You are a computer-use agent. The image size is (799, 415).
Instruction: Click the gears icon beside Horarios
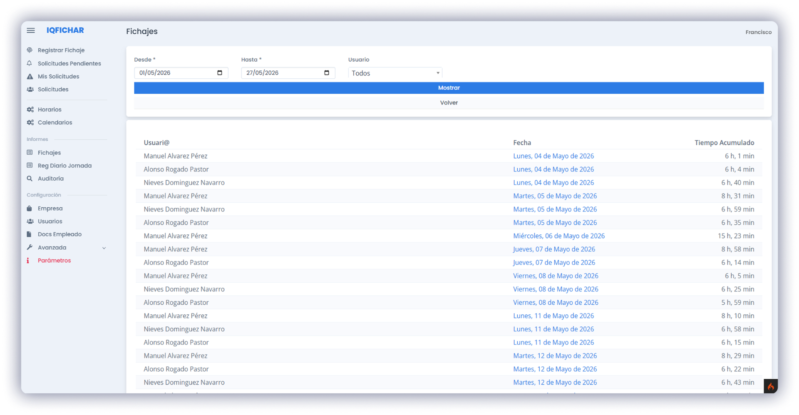click(x=30, y=109)
